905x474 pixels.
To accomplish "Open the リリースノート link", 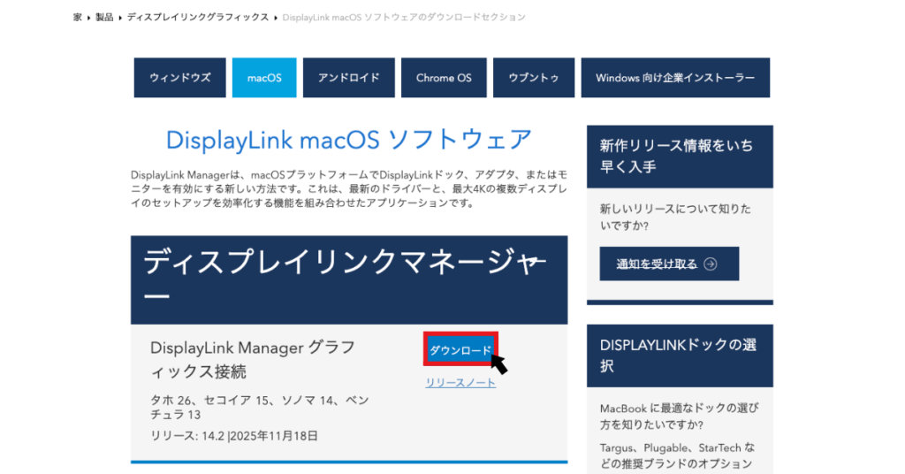I will coord(460,383).
